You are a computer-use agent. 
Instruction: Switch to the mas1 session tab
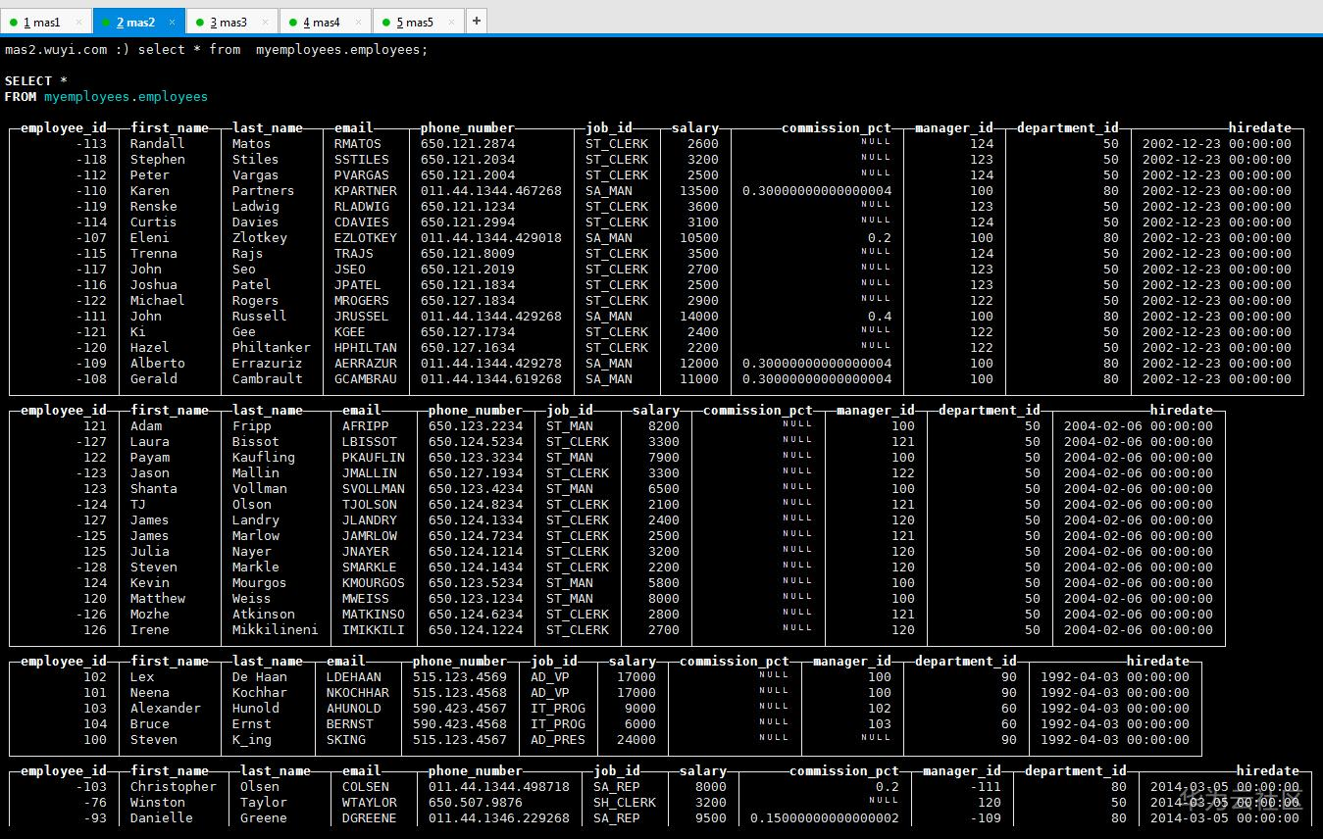(41, 22)
